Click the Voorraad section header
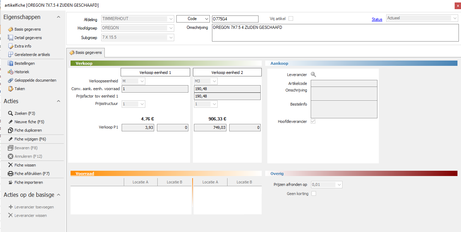This screenshot has width=461, height=232. 85,174
